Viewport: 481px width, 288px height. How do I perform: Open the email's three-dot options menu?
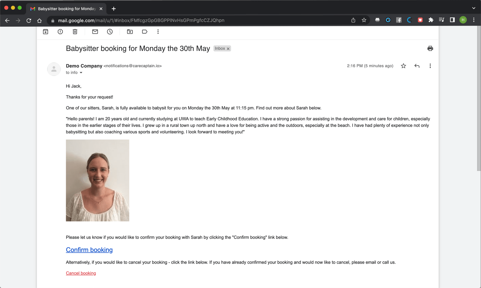coord(430,66)
